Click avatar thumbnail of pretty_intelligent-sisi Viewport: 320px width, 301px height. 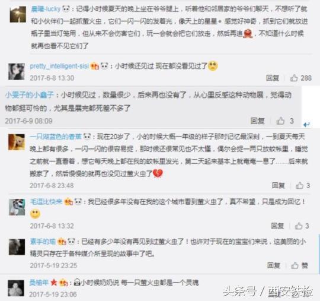coord(17,72)
